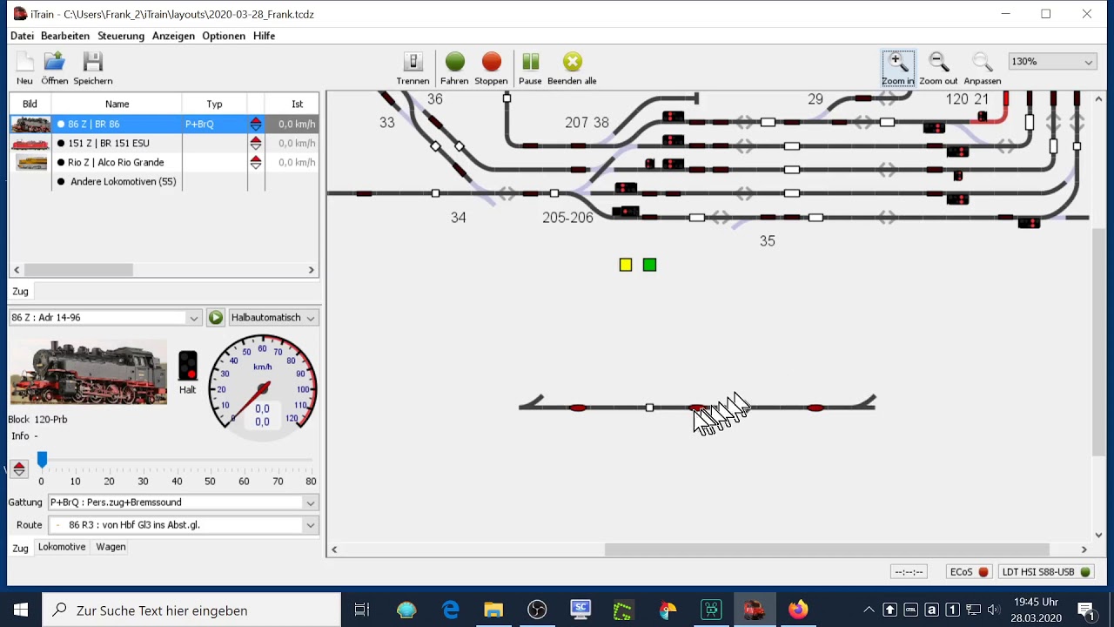Image resolution: width=1114 pixels, height=627 pixels.
Task: Open a layout with Öffnen icon
Action: point(54,63)
